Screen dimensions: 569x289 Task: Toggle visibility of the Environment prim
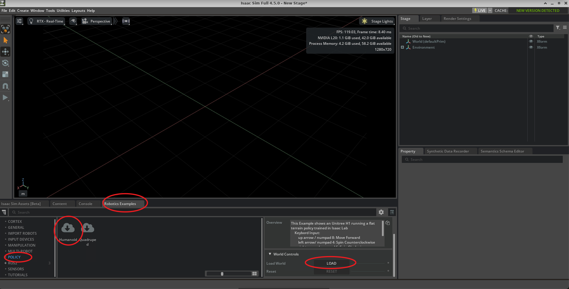(x=531, y=47)
